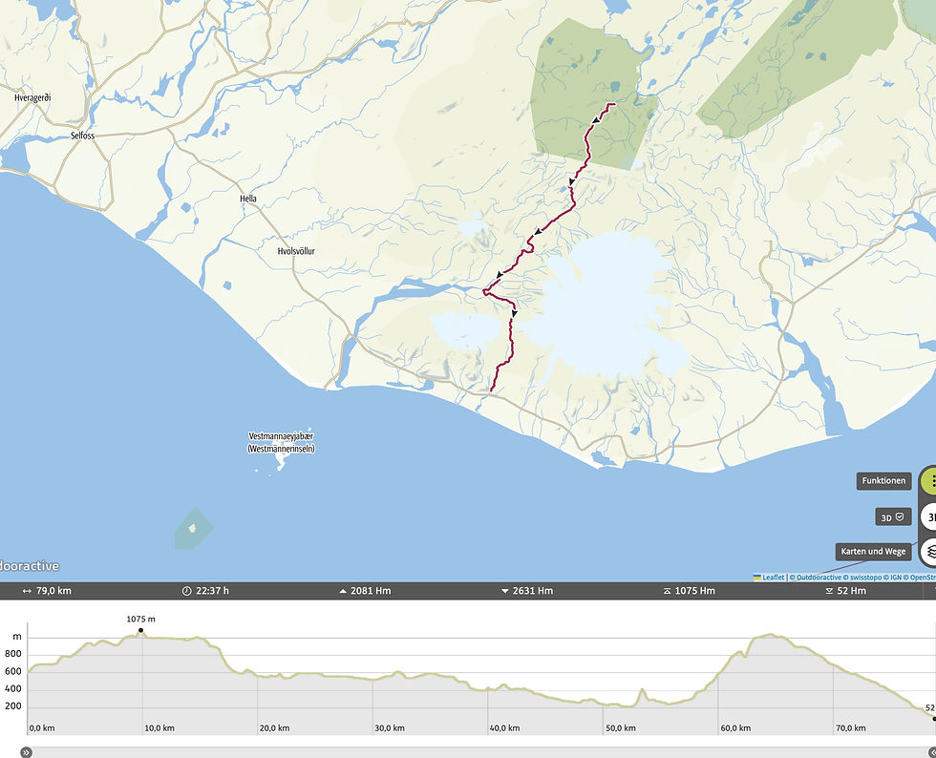Click the 30,0 km label on the profile axis
The image size is (936, 758).
point(390,728)
